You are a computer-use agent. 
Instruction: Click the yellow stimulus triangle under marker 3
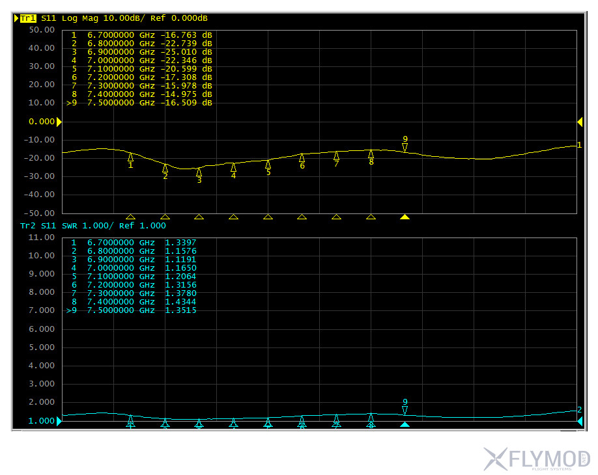(199, 217)
